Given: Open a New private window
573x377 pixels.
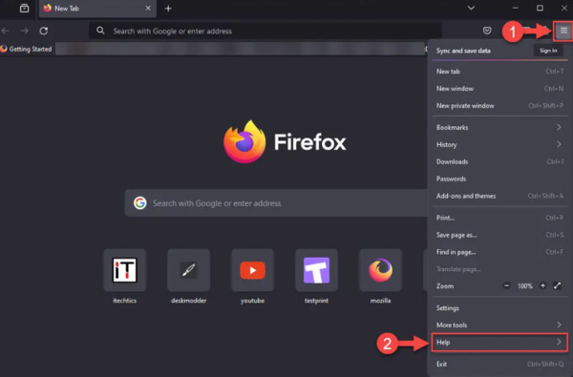Looking at the screenshot, I should pyautogui.click(x=499, y=106).
